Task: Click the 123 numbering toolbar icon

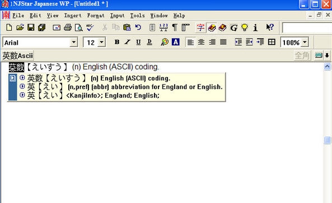Action: point(163,27)
